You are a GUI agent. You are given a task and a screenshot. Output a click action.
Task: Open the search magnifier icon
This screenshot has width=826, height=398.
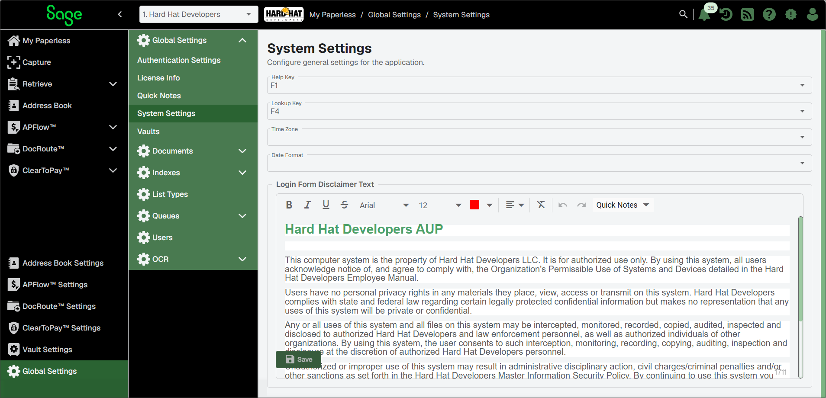pos(683,14)
